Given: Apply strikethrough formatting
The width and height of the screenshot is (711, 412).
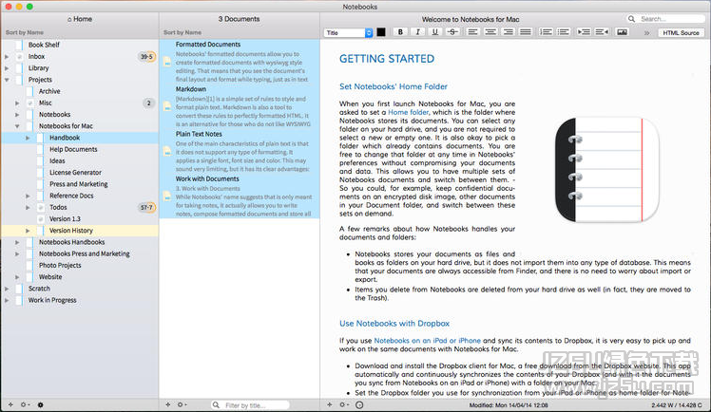Looking at the screenshot, I should tap(452, 32).
